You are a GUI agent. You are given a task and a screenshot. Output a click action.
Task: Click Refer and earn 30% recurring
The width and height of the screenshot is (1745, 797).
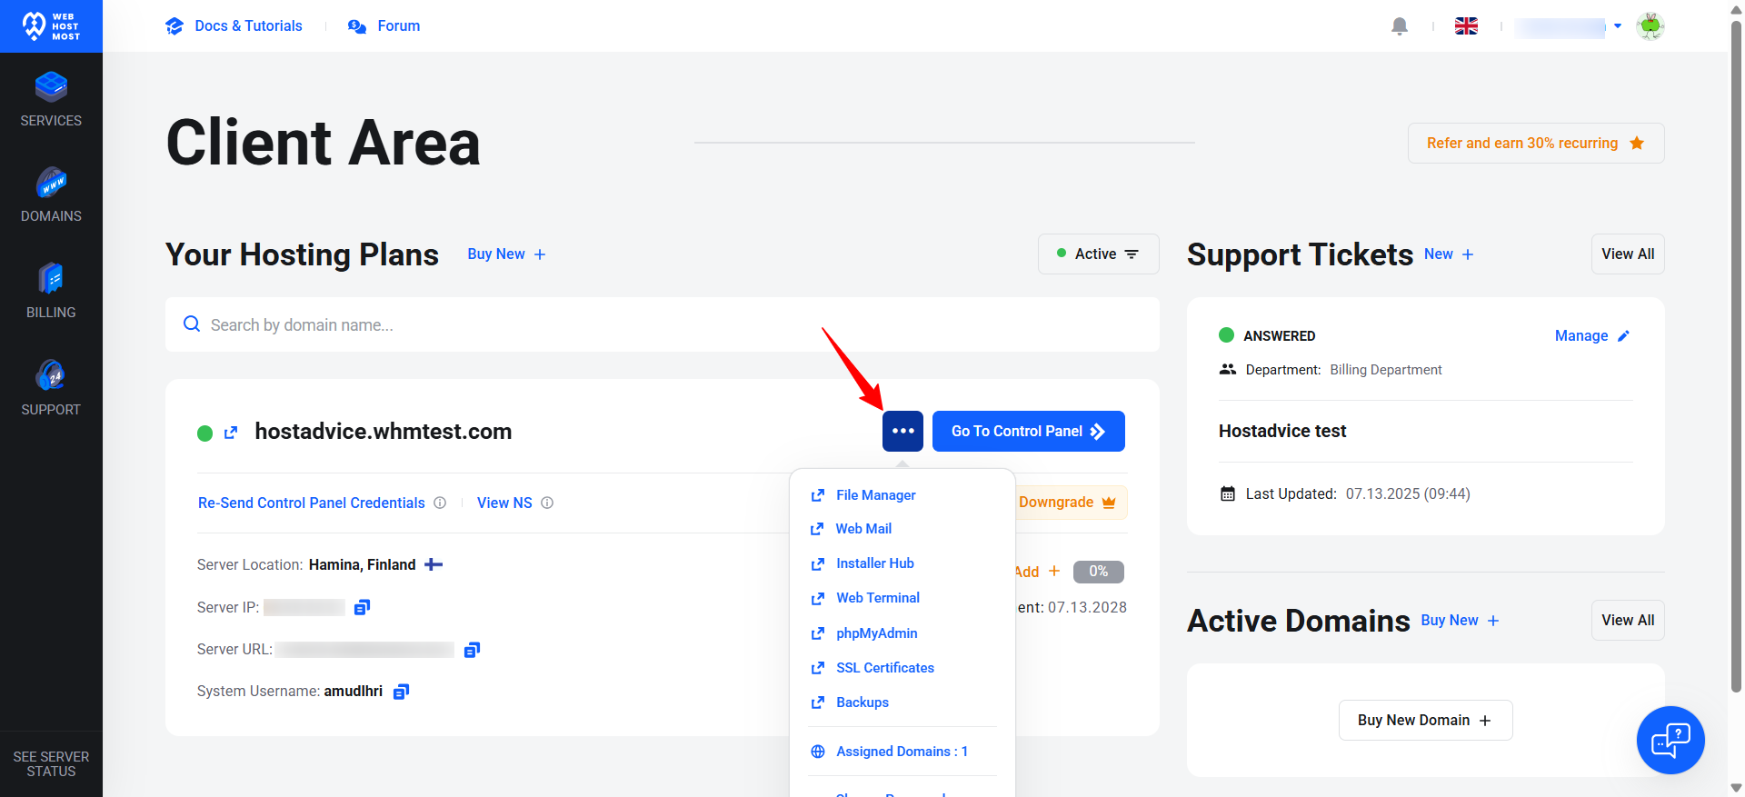[x=1536, y=143]
